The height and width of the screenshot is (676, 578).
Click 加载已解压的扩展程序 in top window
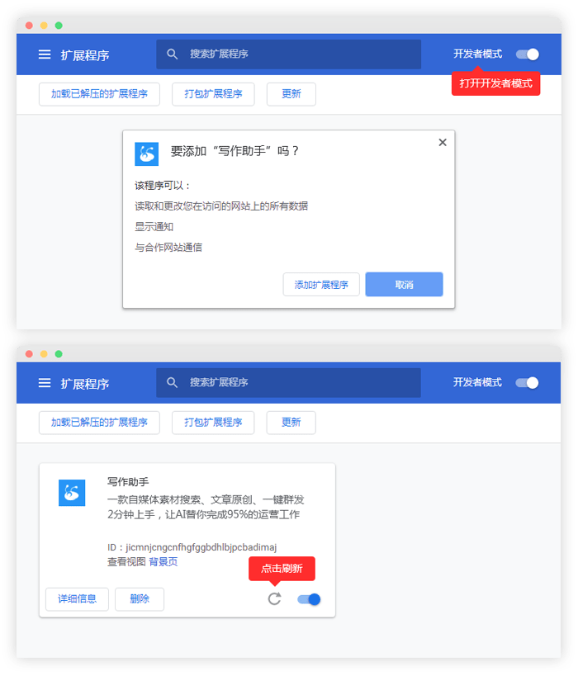pyautogui.click(x=99, y=94)
